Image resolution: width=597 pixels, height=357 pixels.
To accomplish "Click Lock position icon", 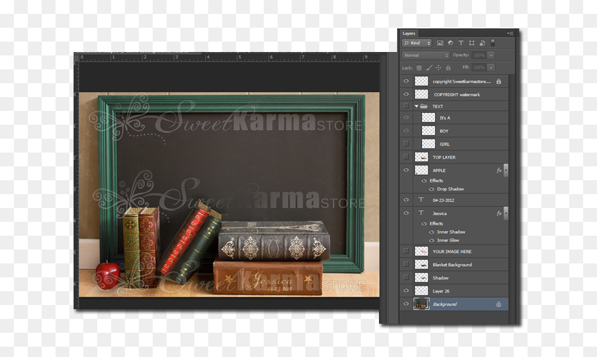I will [x=438, y=68].
